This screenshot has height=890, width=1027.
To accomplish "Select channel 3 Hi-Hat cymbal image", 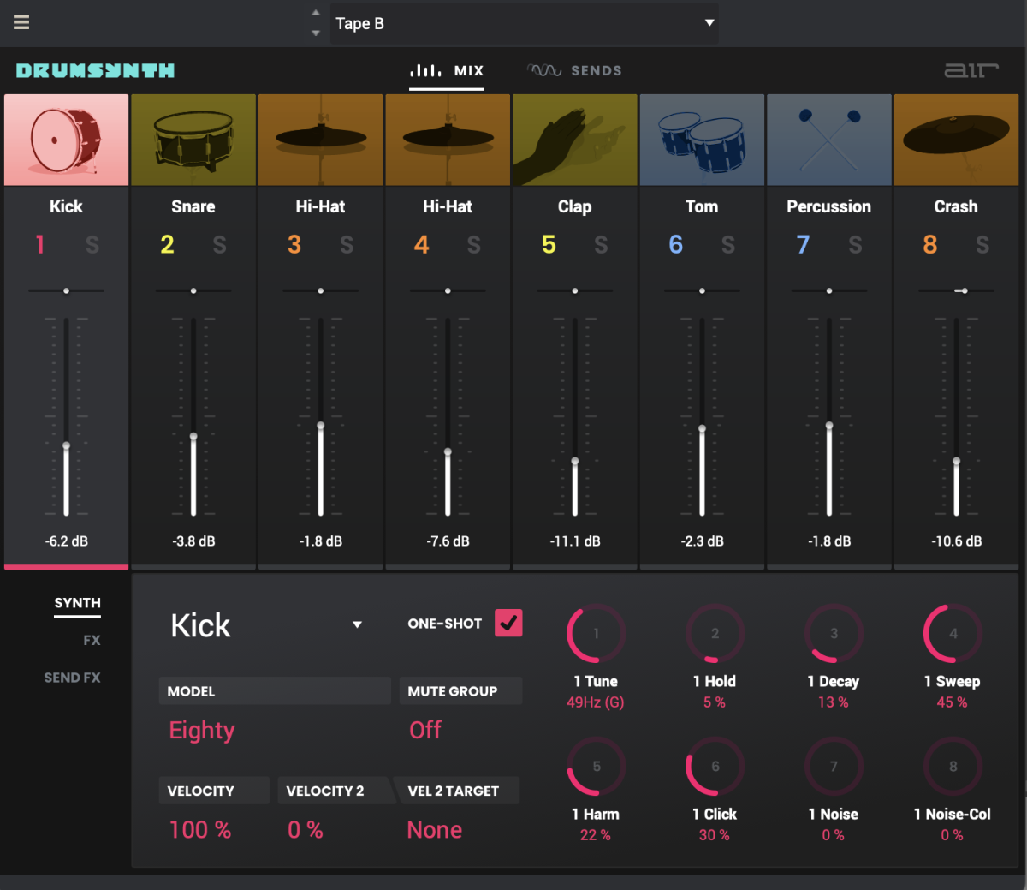I will [320, 140].
